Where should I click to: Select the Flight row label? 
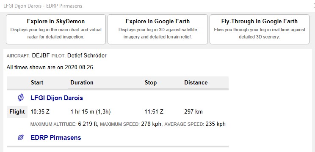(17, 112)
